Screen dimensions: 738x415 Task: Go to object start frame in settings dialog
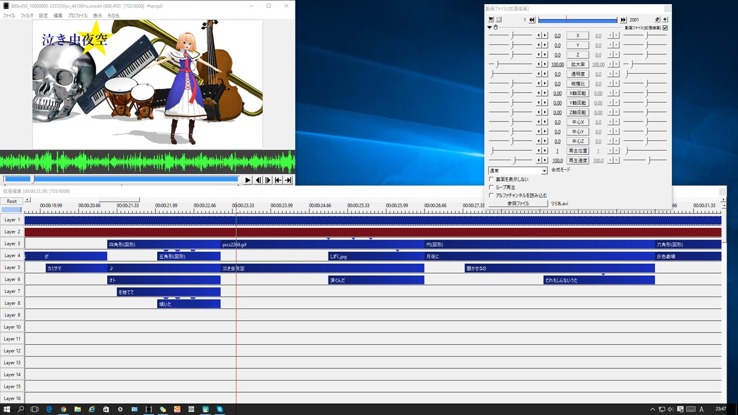[x=532, y=20]
